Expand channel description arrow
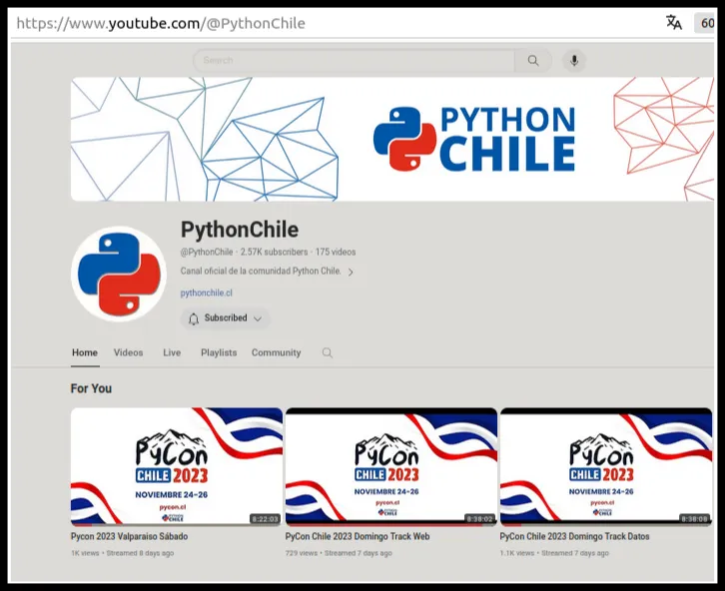725x591 pixels. coord(351,272)
